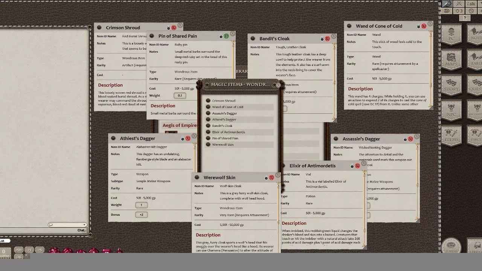This screenshot has height=271, width=482.
Task: Select 'Werewolf Skin' text in Magic Items list
Action: (223, 145)
